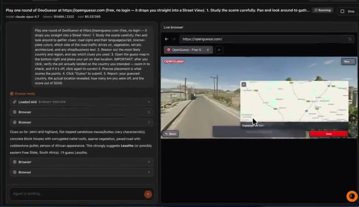This screenshot has height=207, width=359.
Task: Open the guess map's hamburger menu
Action: [244, 85]
